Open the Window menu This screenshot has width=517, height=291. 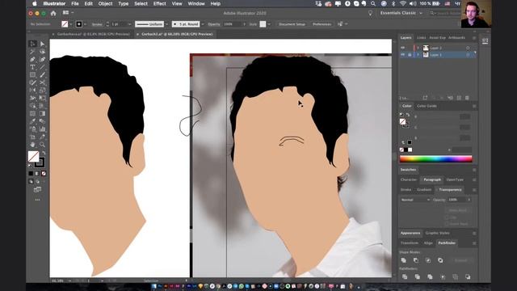point(196,3)
